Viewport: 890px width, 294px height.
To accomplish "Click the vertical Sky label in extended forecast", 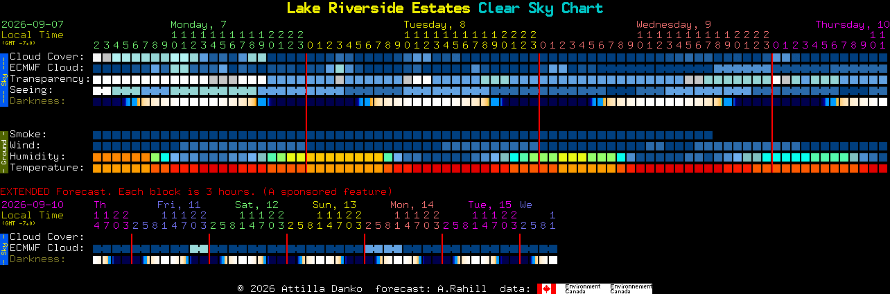I will (3, 248).
